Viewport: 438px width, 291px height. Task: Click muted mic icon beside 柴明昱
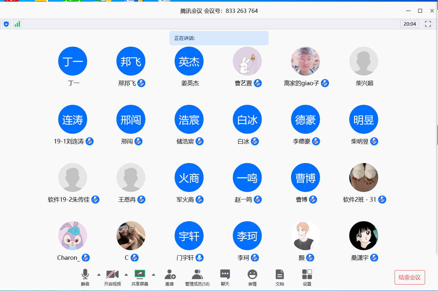[x=374, y=141]
